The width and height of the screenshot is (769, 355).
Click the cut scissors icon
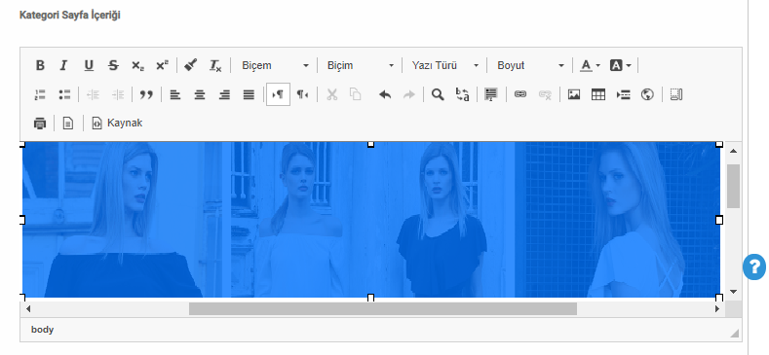click(x=332, y=94)
